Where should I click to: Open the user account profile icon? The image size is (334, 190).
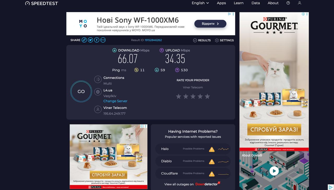tap(300, 3)
